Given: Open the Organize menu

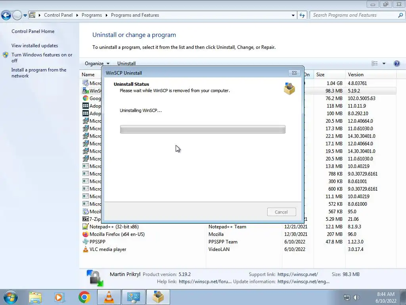Looking at the screenshot, I should 97,63.
